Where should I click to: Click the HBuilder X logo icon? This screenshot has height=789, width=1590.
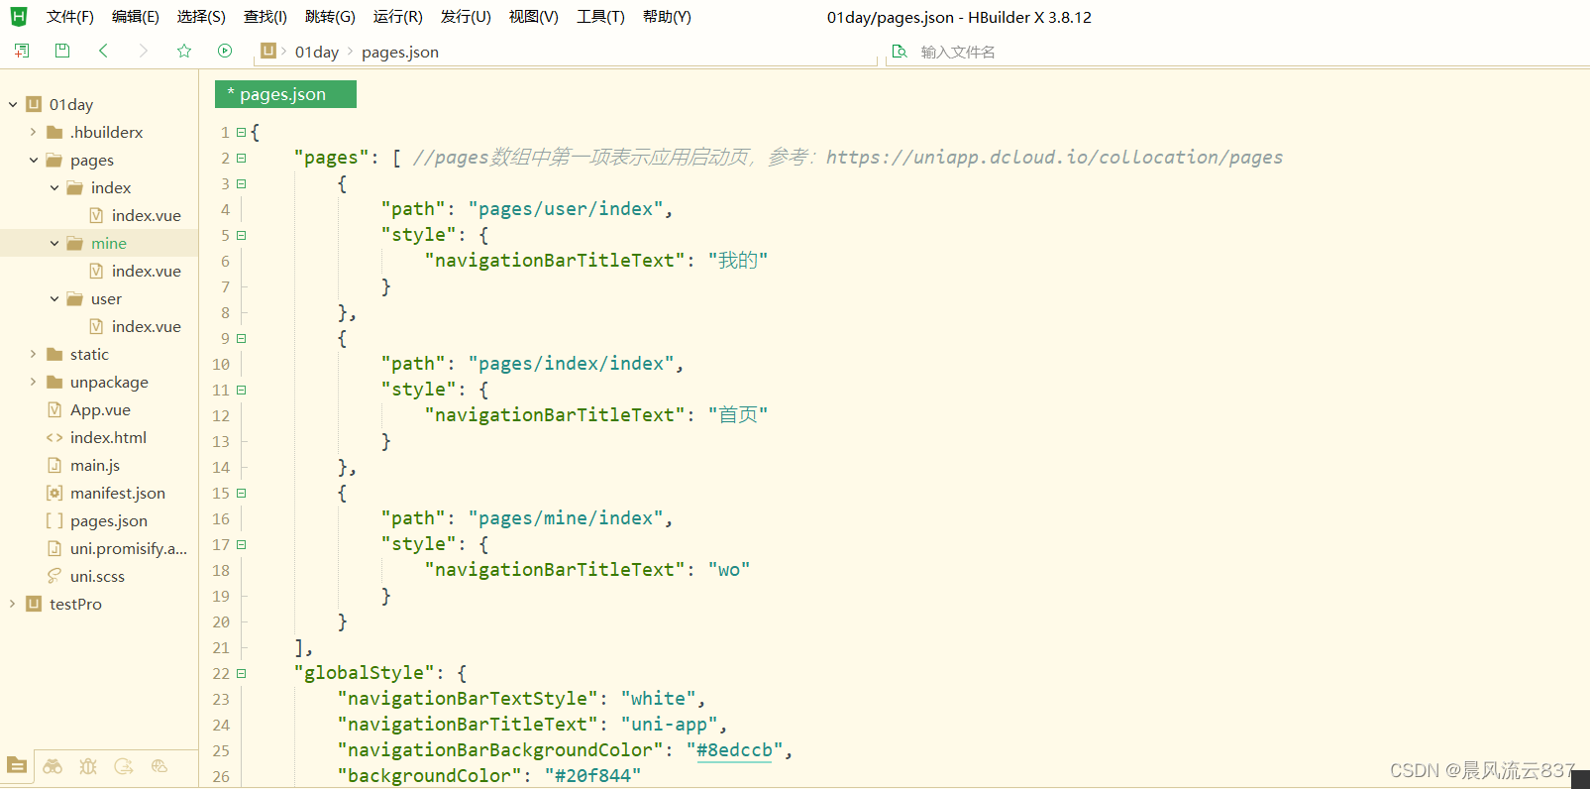pyautogui.click(x=19, y=16)
